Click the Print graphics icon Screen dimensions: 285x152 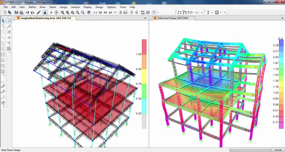21,13
